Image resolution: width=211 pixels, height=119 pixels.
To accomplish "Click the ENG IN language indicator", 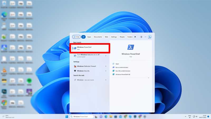I will pyautogui.click(x=190, y=117).
